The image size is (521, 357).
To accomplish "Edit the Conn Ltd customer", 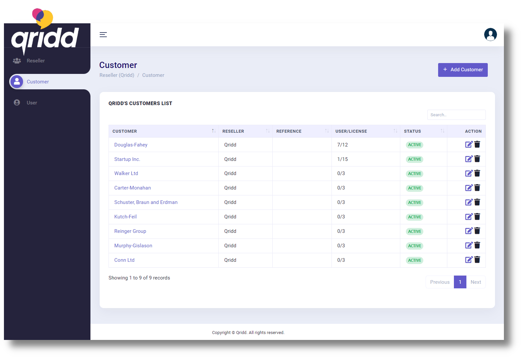I will (x=469, y=260).
